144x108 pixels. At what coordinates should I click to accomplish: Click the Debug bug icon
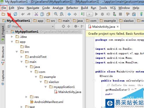(x=102, y=14)
